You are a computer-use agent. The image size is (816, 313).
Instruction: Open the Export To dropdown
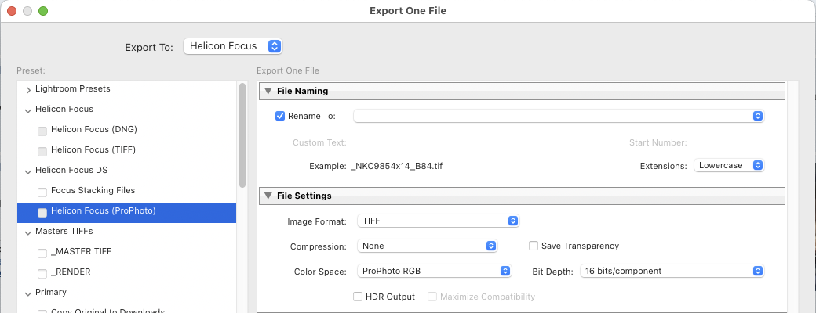coord(232,46)
